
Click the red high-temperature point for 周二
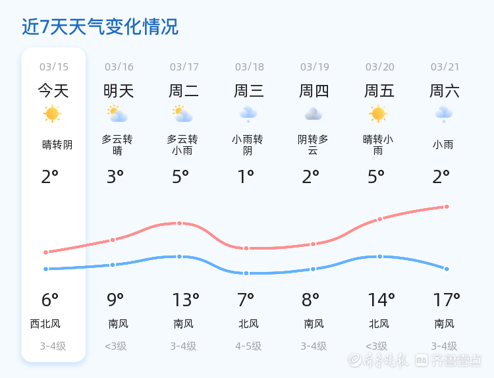point(179,223)
